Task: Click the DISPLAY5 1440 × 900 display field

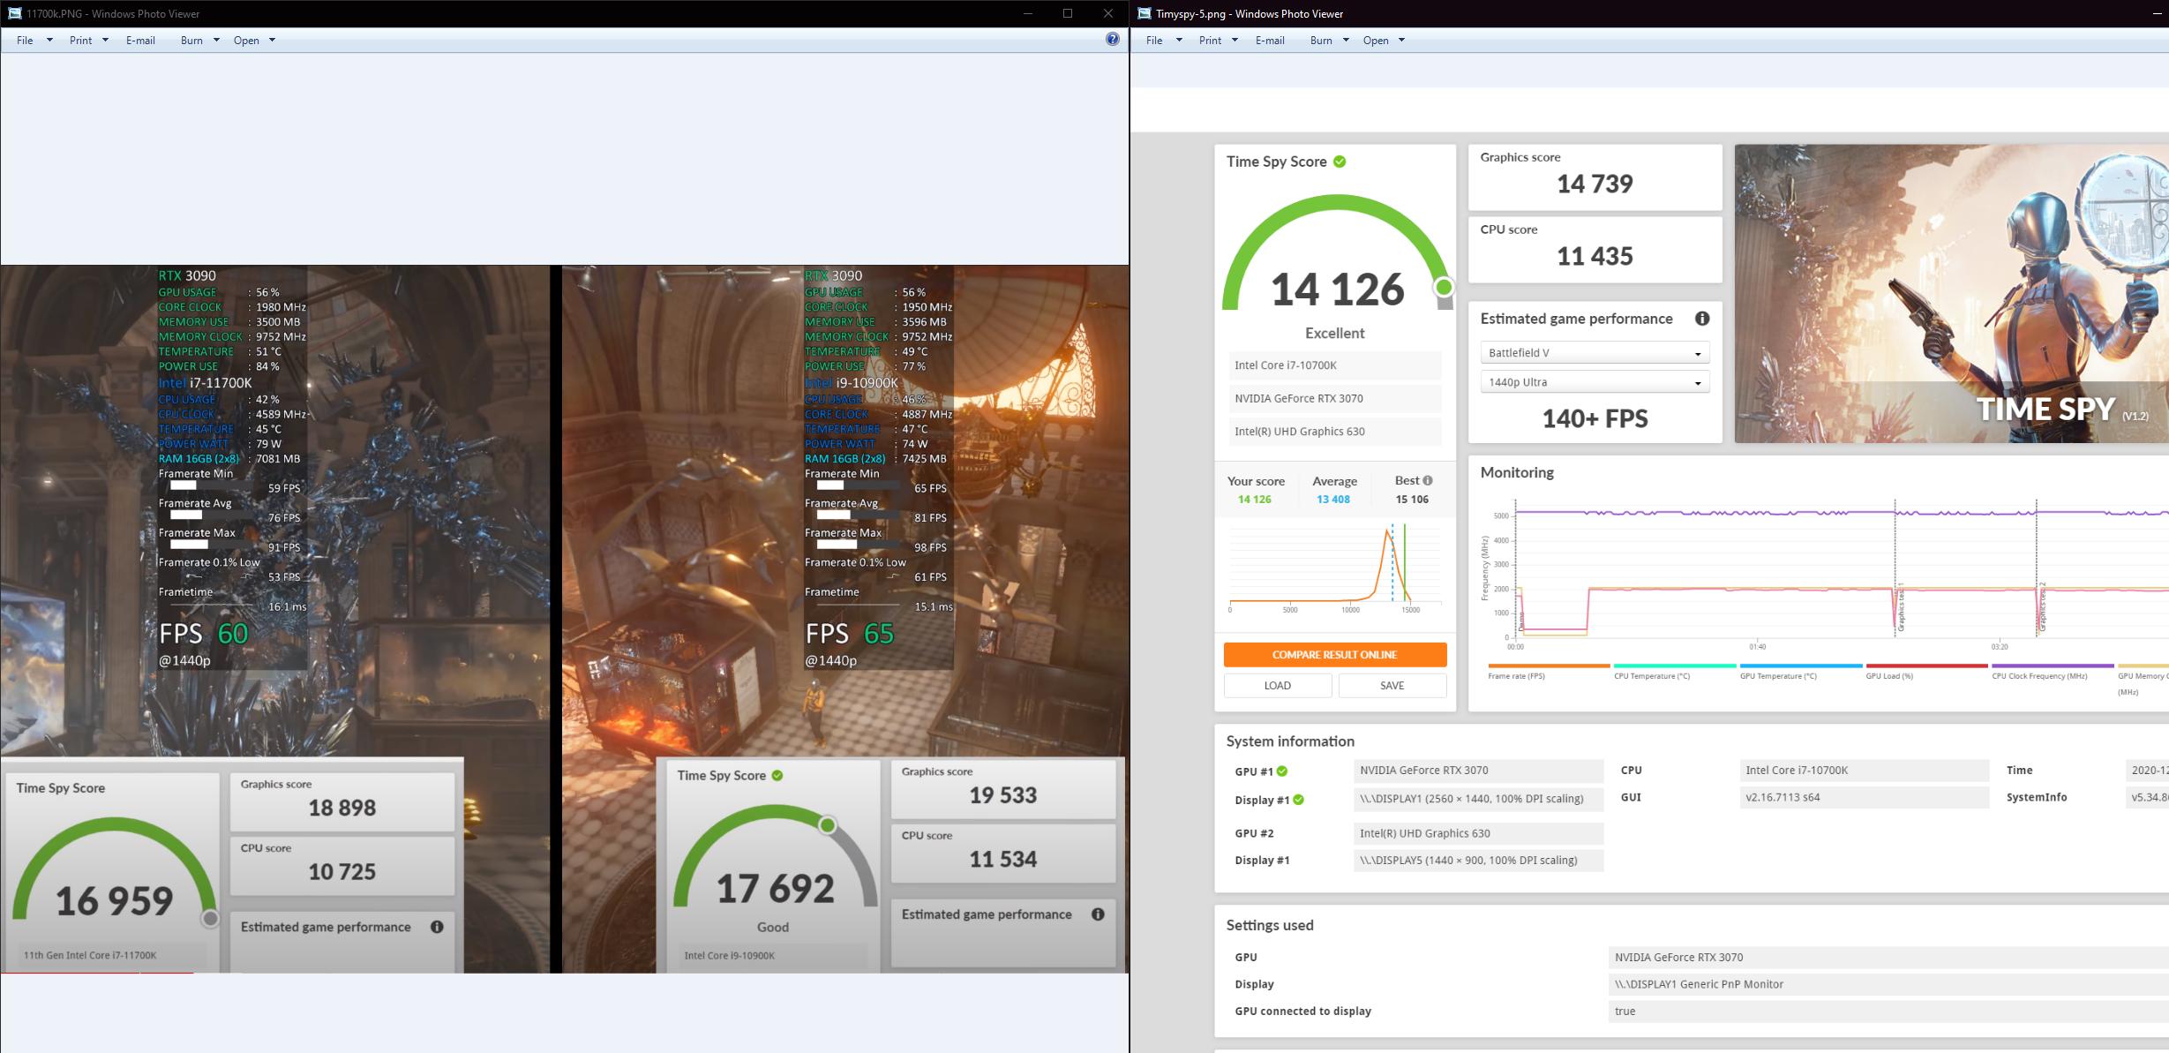Action: (1479, 861)
